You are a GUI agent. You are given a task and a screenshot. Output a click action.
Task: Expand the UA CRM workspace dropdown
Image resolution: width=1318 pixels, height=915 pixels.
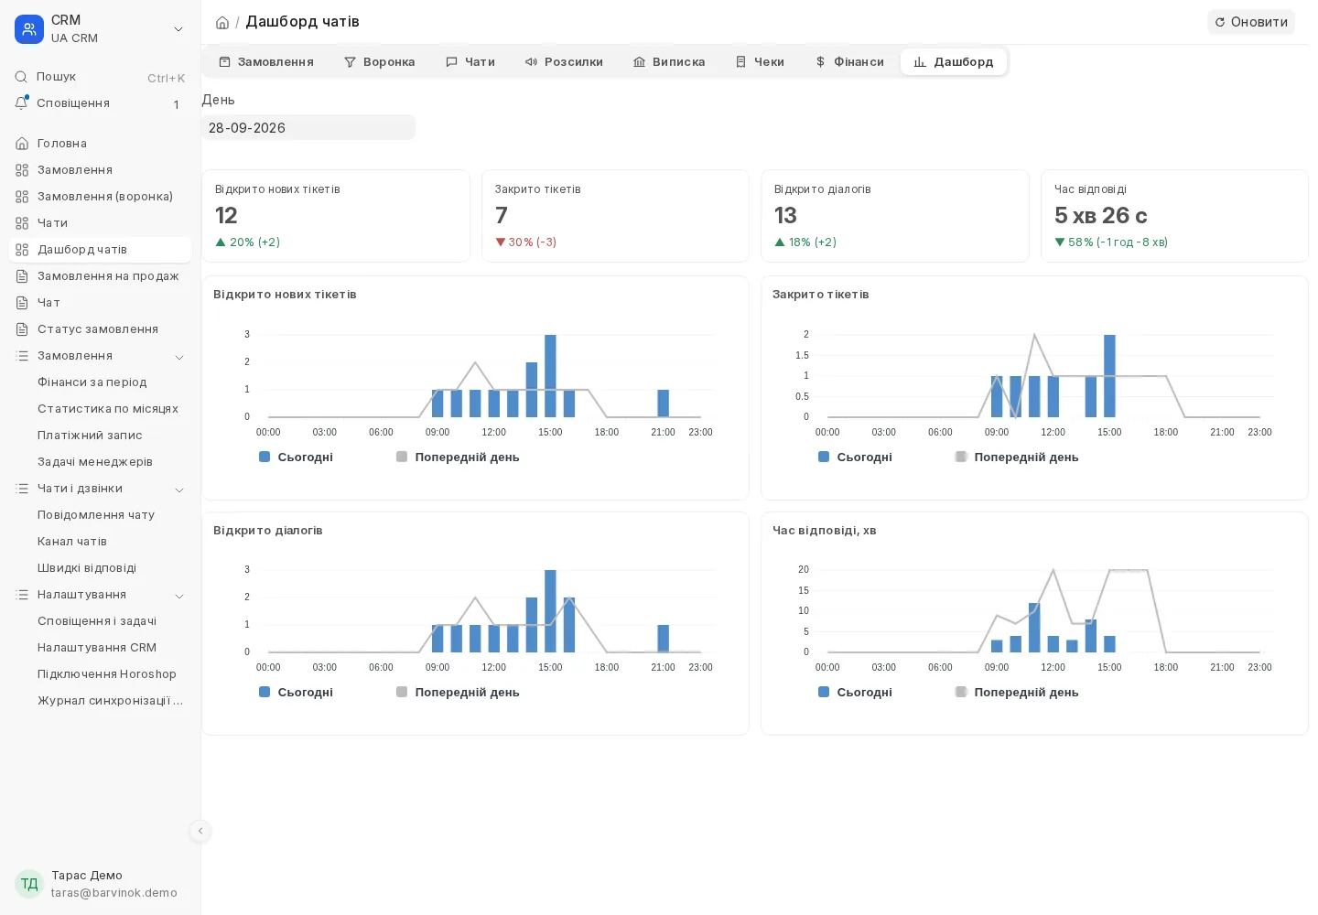coord(178,29)
